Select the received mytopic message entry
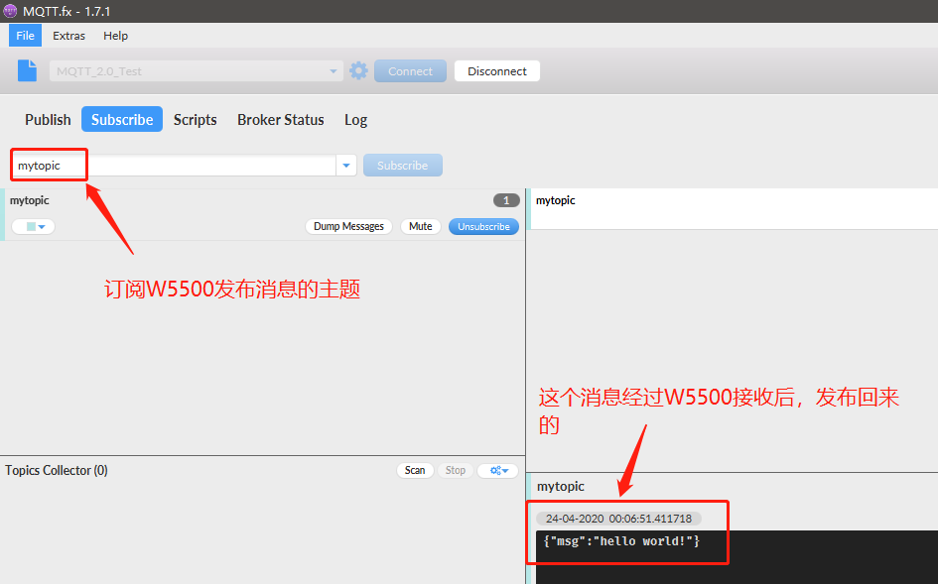This screenshot has height=584, width=938. coord(734,209)
